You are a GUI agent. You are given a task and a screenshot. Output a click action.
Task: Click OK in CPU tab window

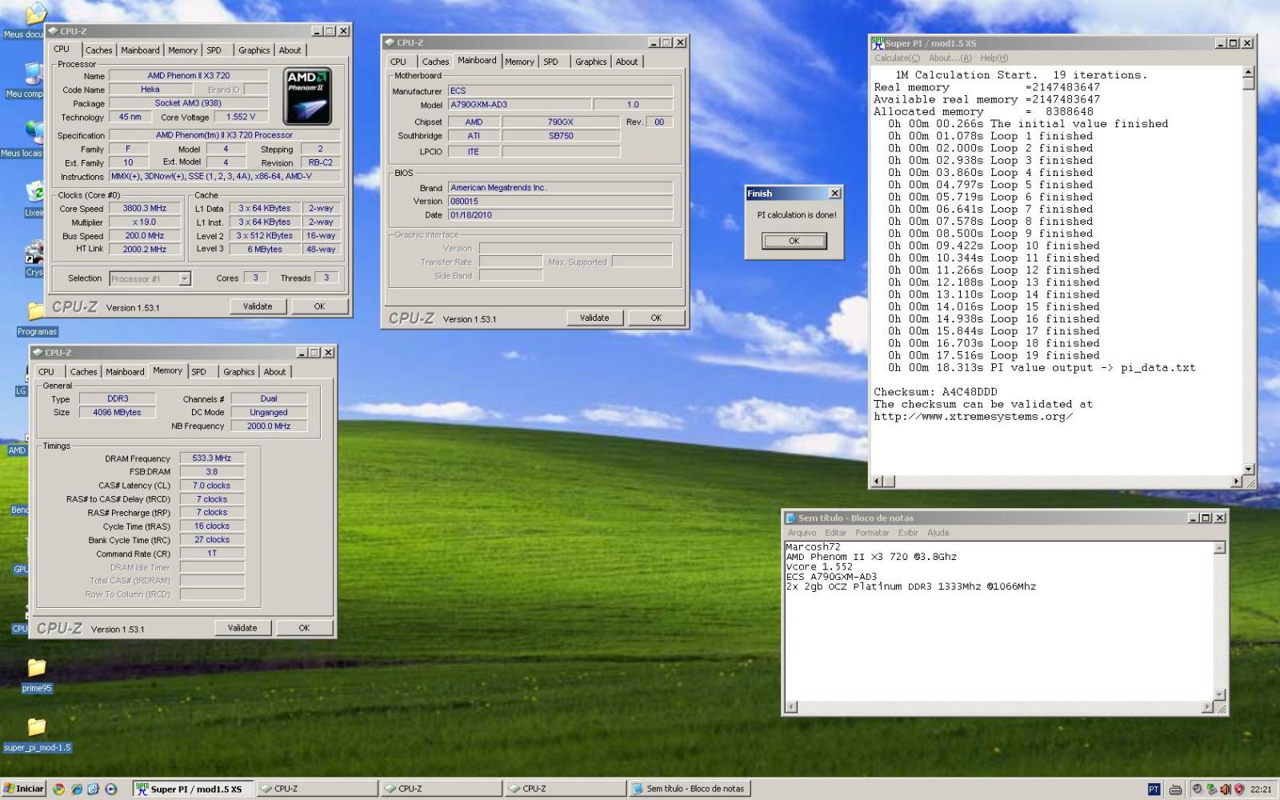point(319,306)
